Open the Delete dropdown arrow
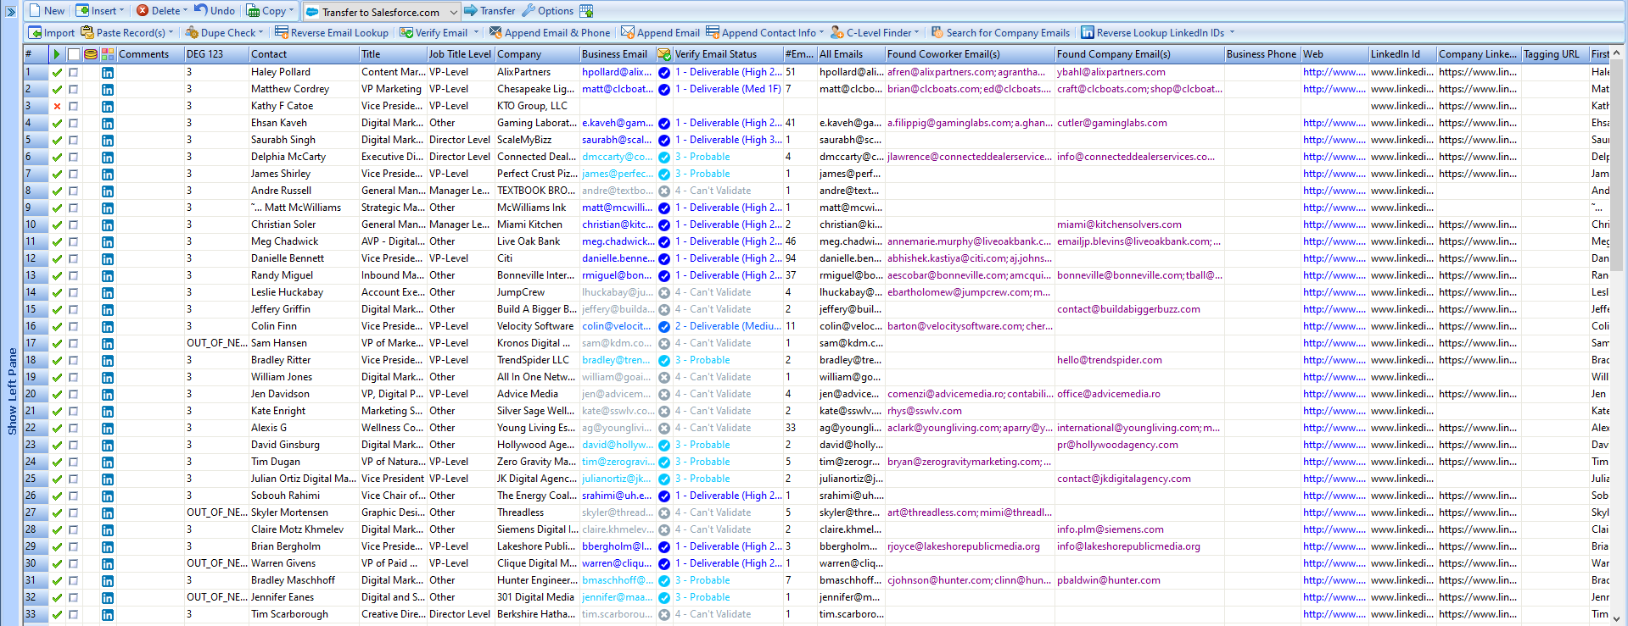1628x626 pixels. coord(185,11)
